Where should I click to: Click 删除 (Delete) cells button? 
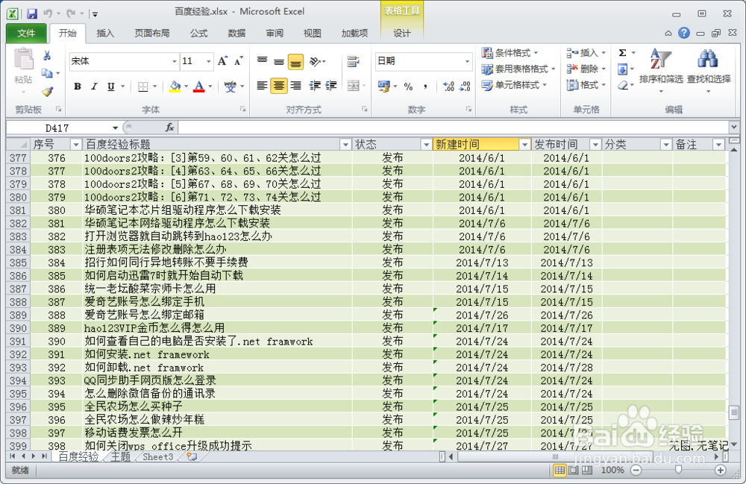pyautogui.click(x=586, y=69)
